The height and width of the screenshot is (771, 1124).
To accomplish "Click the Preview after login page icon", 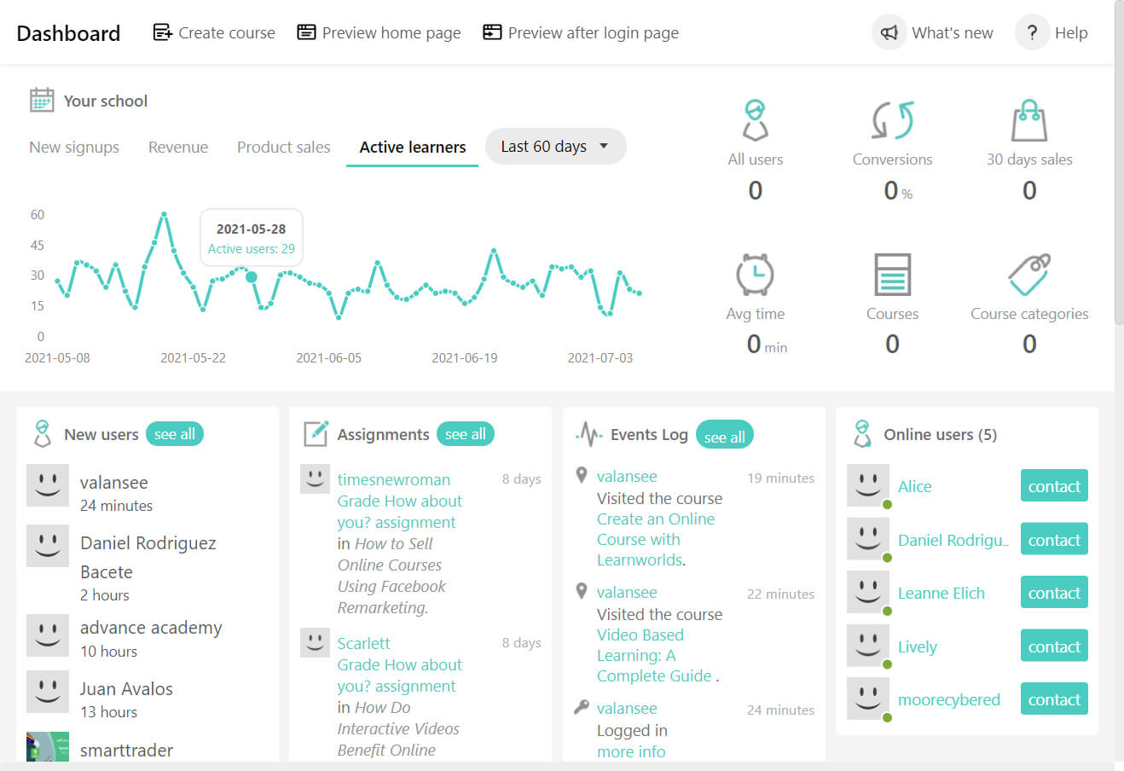I will 491,32.
